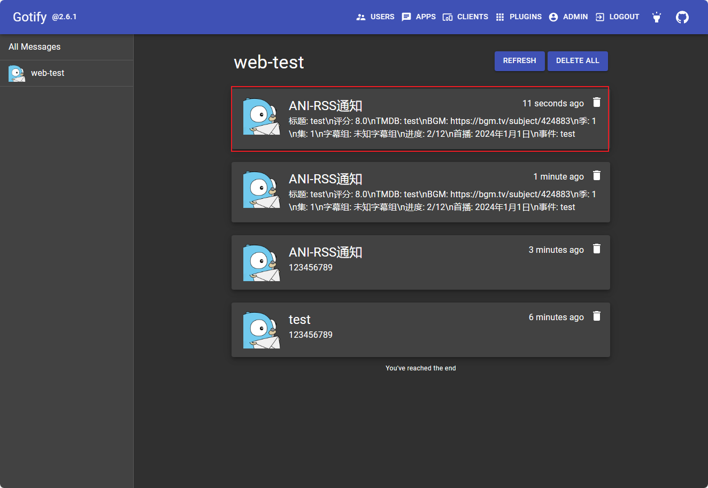The height and width of the screenshot is (488, 708).
Task: Open the PLUGINS page
Action: click(519, 17)
